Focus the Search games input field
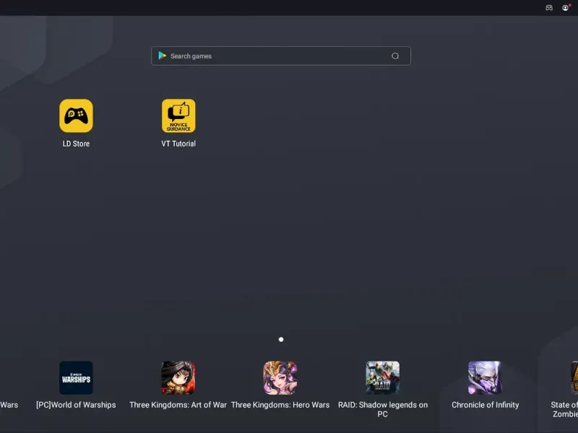 (x=281, y=56)
